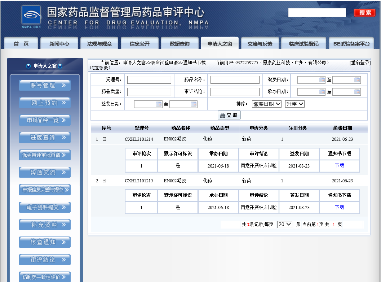The width and height of the screenshot is (381, 282).
Task: Open calendar picker for 承办日期 start date
Action: pyautogui.click(x=322, y=92)
